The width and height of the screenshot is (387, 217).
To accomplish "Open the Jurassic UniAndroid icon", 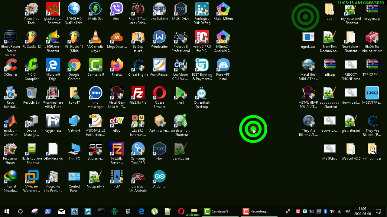I will click(x=138, y=182).
